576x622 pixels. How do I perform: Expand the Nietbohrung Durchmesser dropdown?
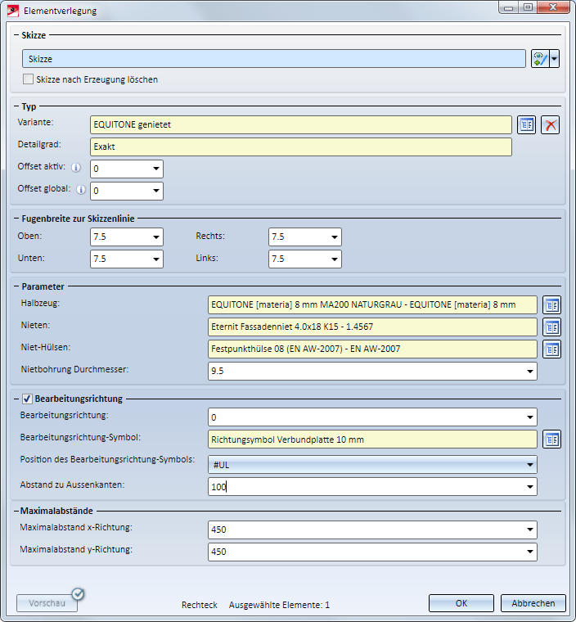[x=530, y=372]
